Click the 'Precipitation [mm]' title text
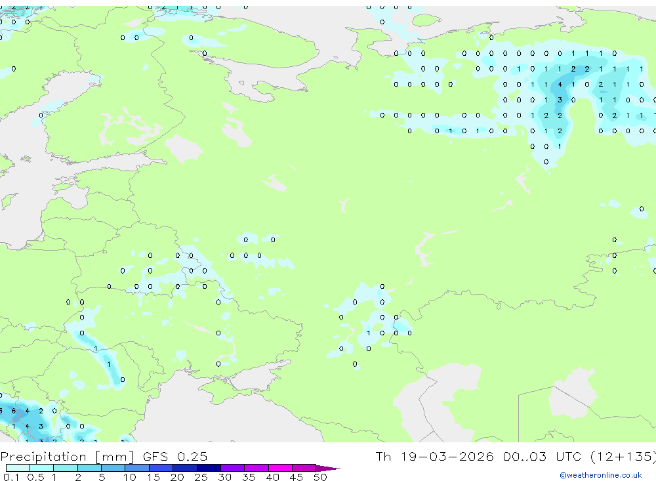Image resolution: width=656 pixels, height=481 pixels. pos(67,457)
